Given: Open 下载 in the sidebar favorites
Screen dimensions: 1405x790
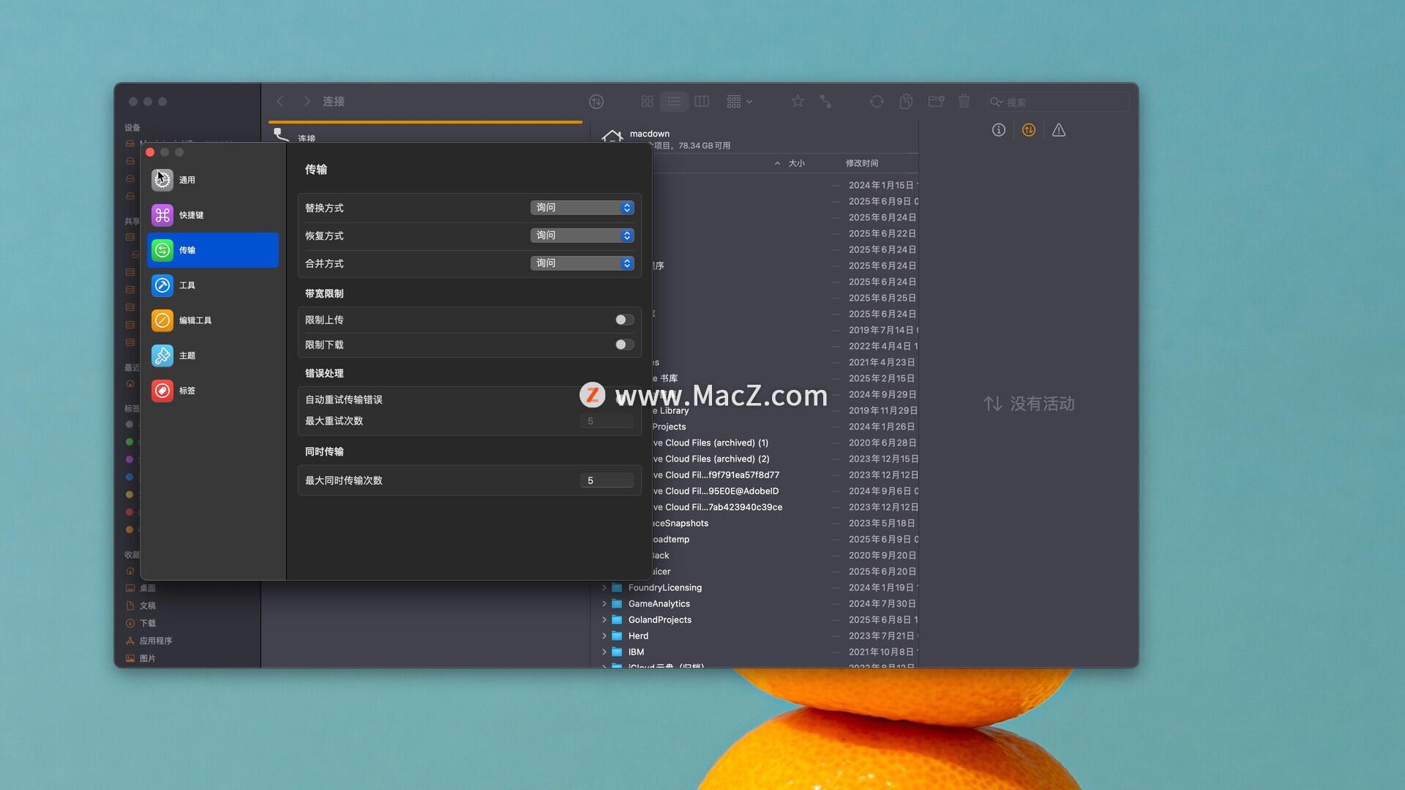Looking at the screenshot, I should pos(147,623).
